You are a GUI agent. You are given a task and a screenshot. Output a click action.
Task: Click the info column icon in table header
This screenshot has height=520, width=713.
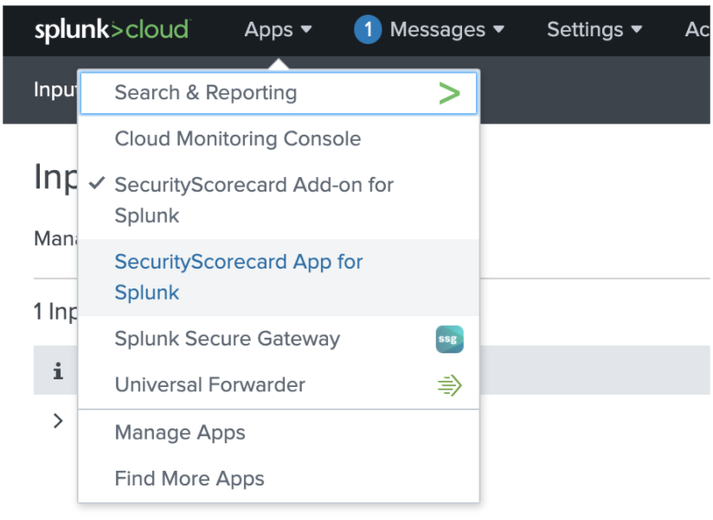(x=58, y=371)
